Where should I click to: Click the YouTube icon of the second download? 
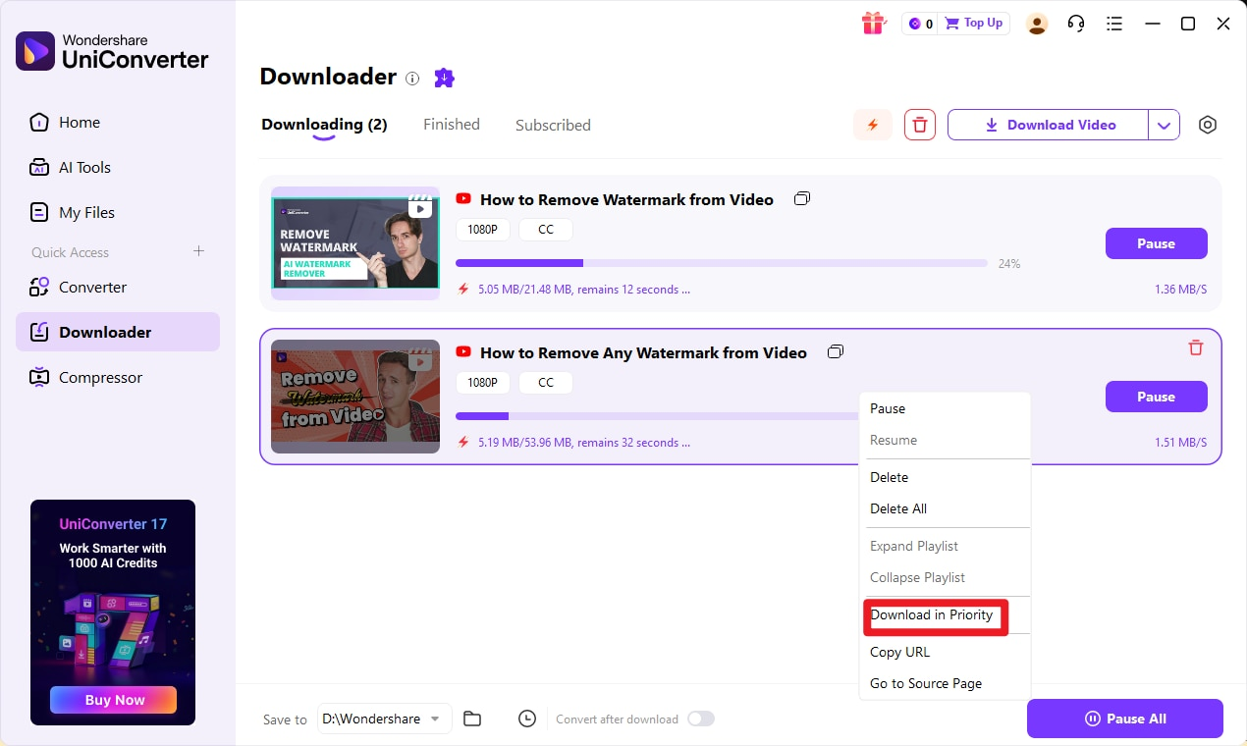tap(463, 352)
